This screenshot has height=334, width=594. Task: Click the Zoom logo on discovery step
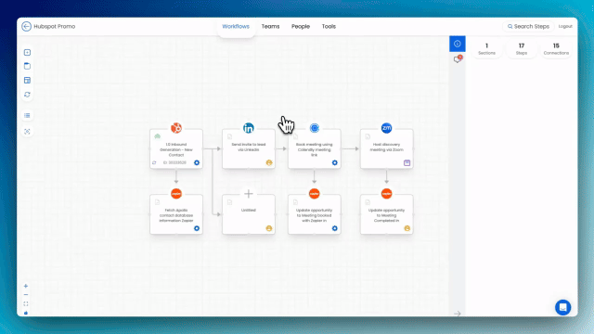386,128
